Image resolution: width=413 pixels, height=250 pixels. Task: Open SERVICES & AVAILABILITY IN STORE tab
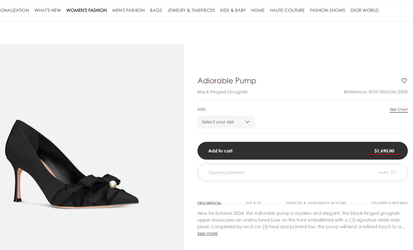[x=316, y=203]
